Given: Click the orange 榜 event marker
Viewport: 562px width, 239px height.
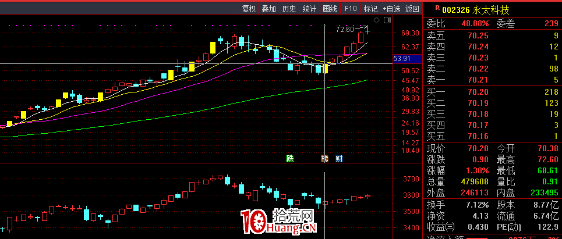Looking at the screenshot, I should coord(324,159).
